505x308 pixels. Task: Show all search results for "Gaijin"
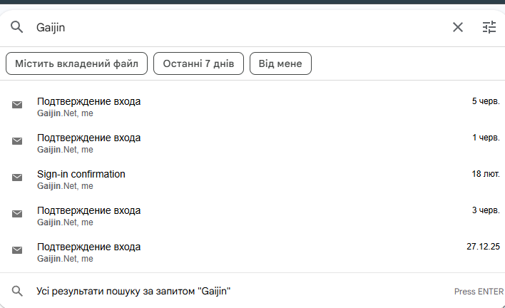pos(252,291)
